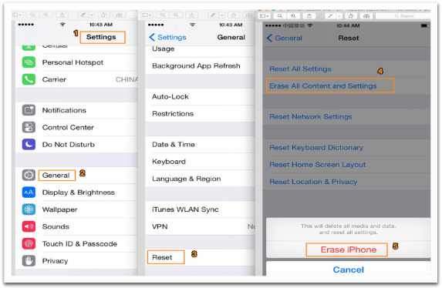Image resolution: width=442 pixels, height=288 pixels.
Task: Open markup dropdown arrow in right Preview window
Action: pos(339,16)
